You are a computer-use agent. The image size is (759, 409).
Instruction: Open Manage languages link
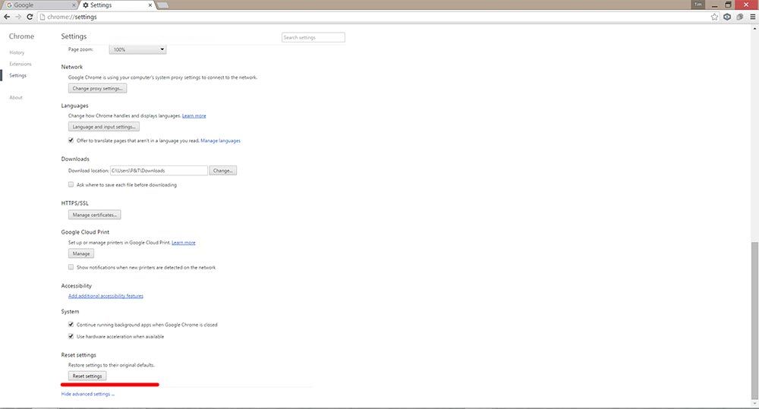(x=220, y=141)
